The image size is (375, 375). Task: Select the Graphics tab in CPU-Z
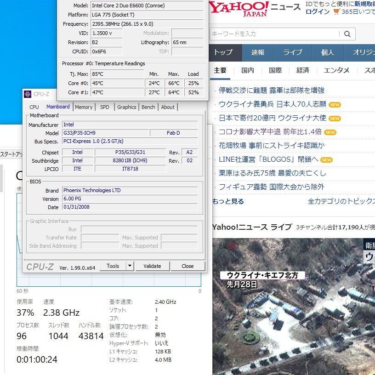click(126, 107)
